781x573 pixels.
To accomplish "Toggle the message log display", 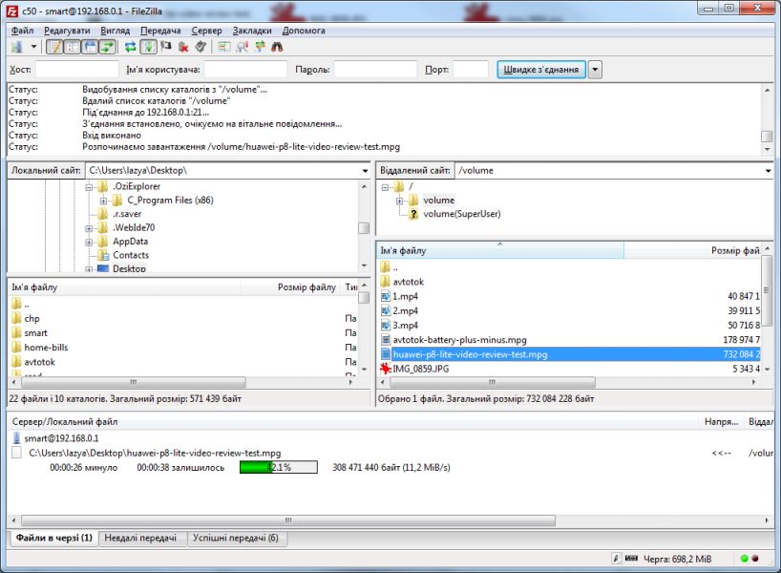I will pos(54,47).
